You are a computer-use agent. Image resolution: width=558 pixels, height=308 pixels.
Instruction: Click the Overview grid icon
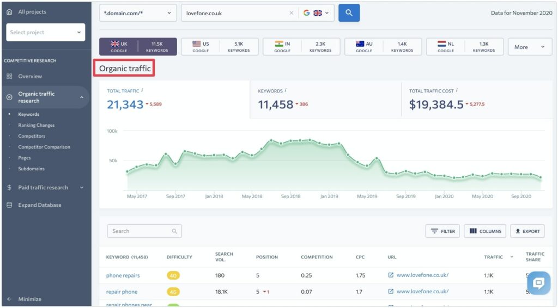9,76
